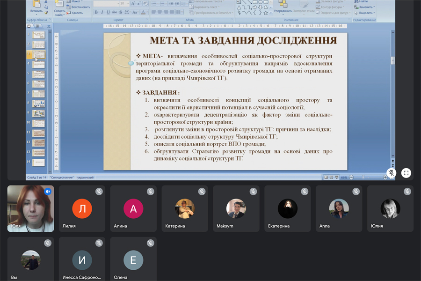The height and width of the screenshot is (281, 421).
Task: Click the fullscreen icon on shared presentation
Action: tap(406, 173)
